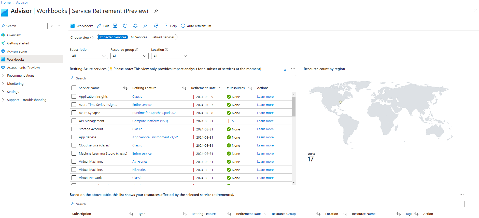Sort bottom table by Type
The width and height of the screenshot is (479, 218).
(x=185, y=214)
